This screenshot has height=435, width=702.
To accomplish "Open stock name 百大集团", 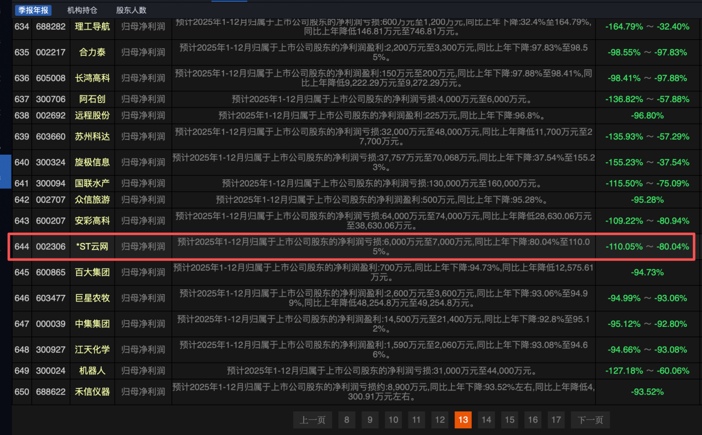I will coord(92,272).
